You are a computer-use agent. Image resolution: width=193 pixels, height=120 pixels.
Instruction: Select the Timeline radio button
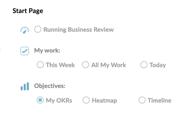[142, 100]
